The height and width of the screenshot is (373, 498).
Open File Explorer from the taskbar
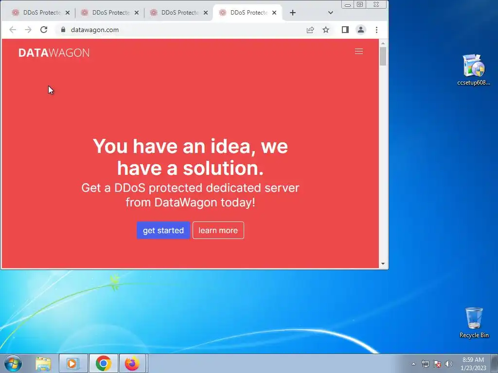coord(43,363)
